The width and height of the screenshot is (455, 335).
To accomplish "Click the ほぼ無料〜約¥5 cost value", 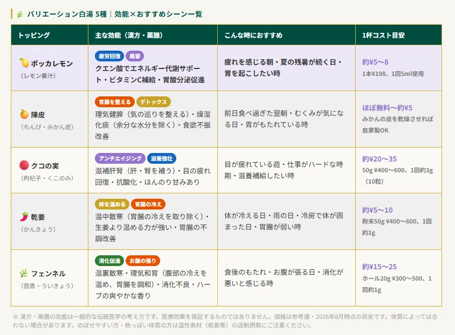I will (387, 108).
